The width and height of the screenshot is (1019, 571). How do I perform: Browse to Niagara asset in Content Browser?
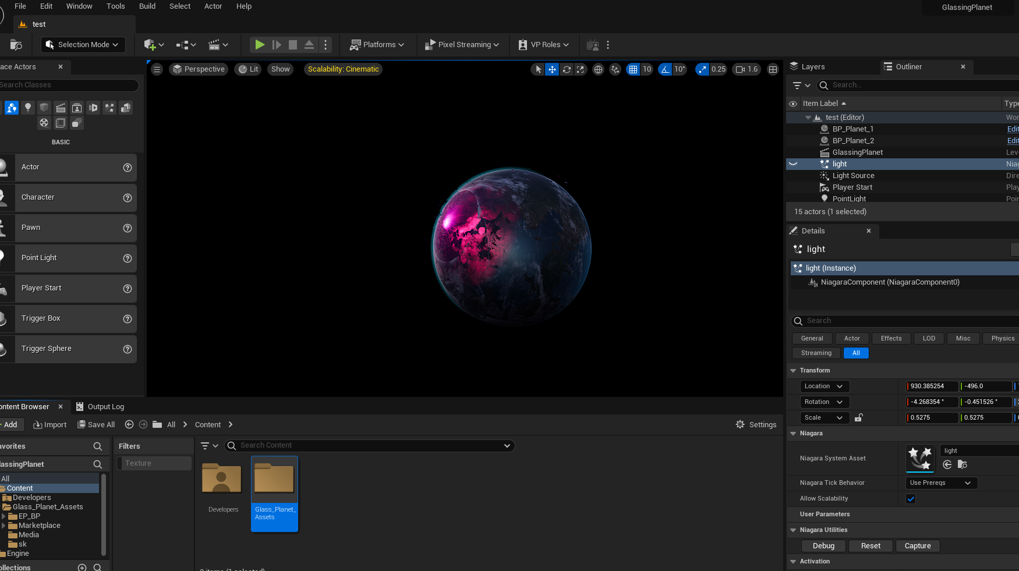click(x=962, y=464)
